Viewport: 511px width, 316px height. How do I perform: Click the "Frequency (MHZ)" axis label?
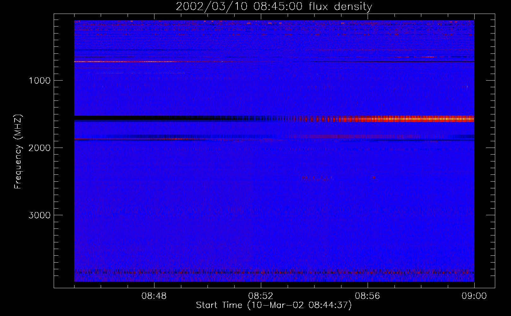click(x=18, y=152)
